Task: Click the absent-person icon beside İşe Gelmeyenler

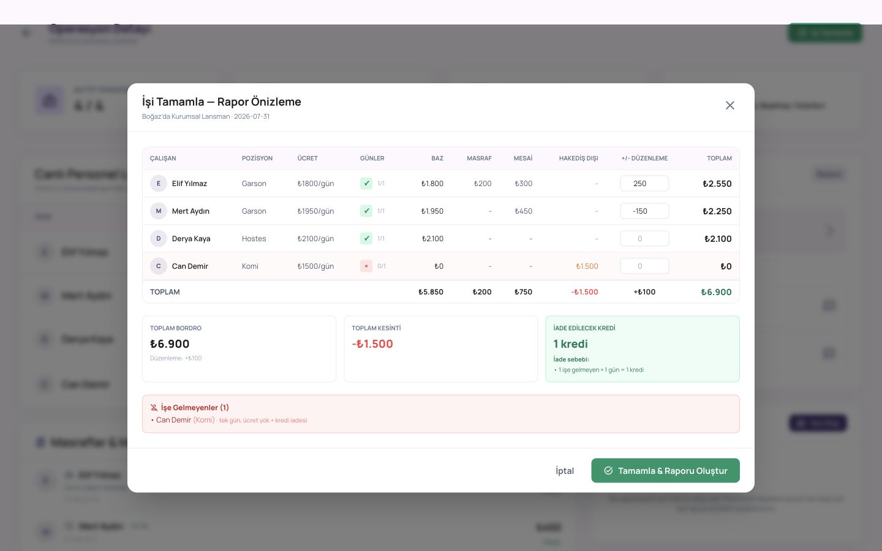Action: (x=154, y=408)
